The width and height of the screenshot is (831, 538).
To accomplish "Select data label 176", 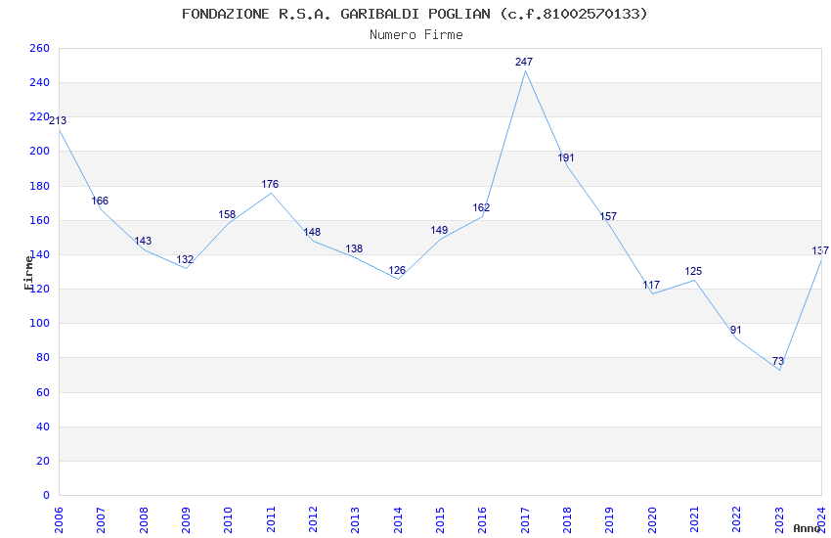I will point(270,184).
